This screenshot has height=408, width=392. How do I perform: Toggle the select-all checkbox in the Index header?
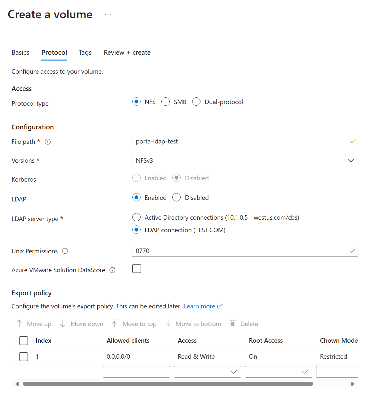23,340
